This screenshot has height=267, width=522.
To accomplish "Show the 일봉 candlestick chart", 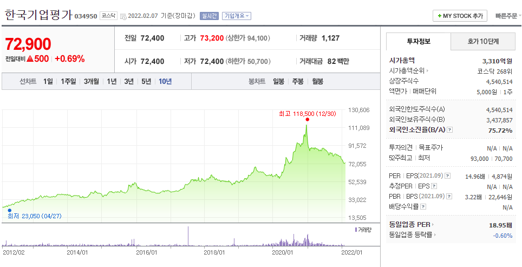I will 278,81.
